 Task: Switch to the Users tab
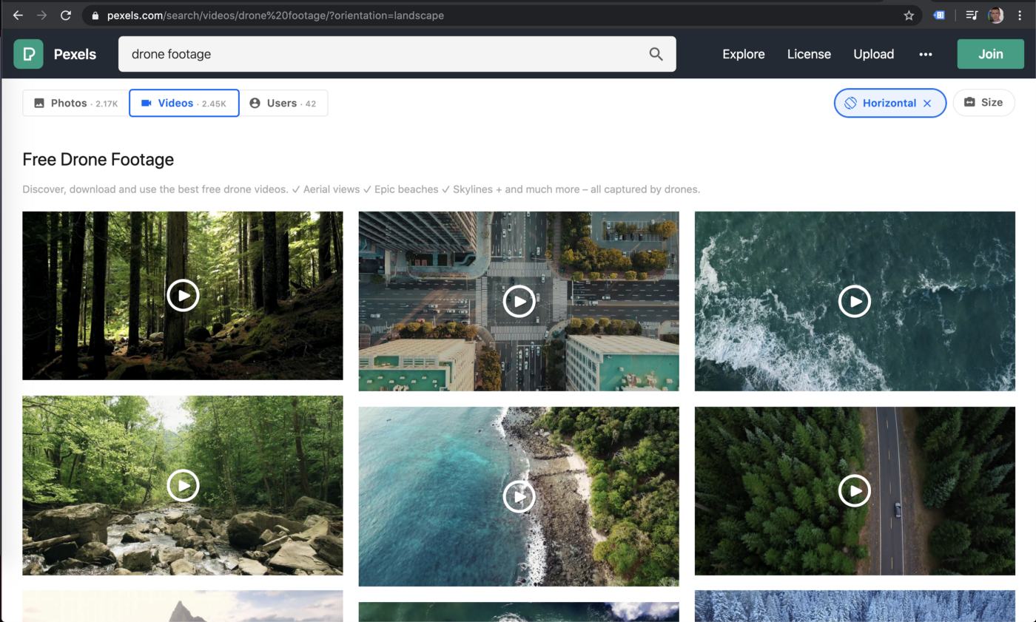(x=283, y=104)
